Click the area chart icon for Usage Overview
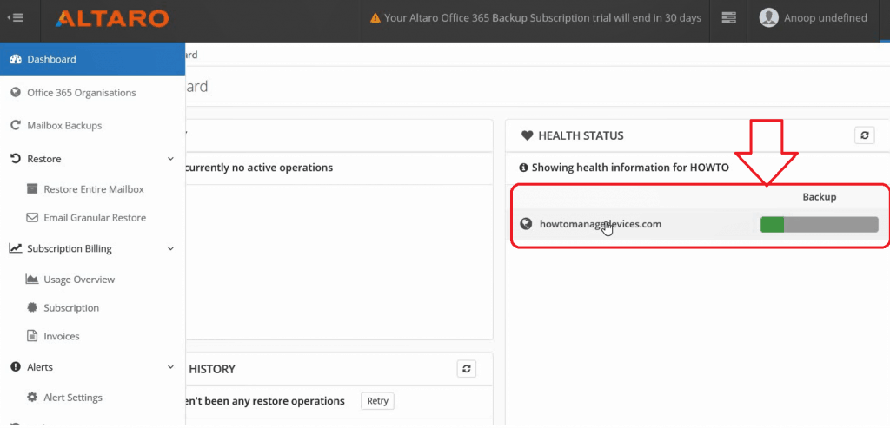 pos(32,279)
